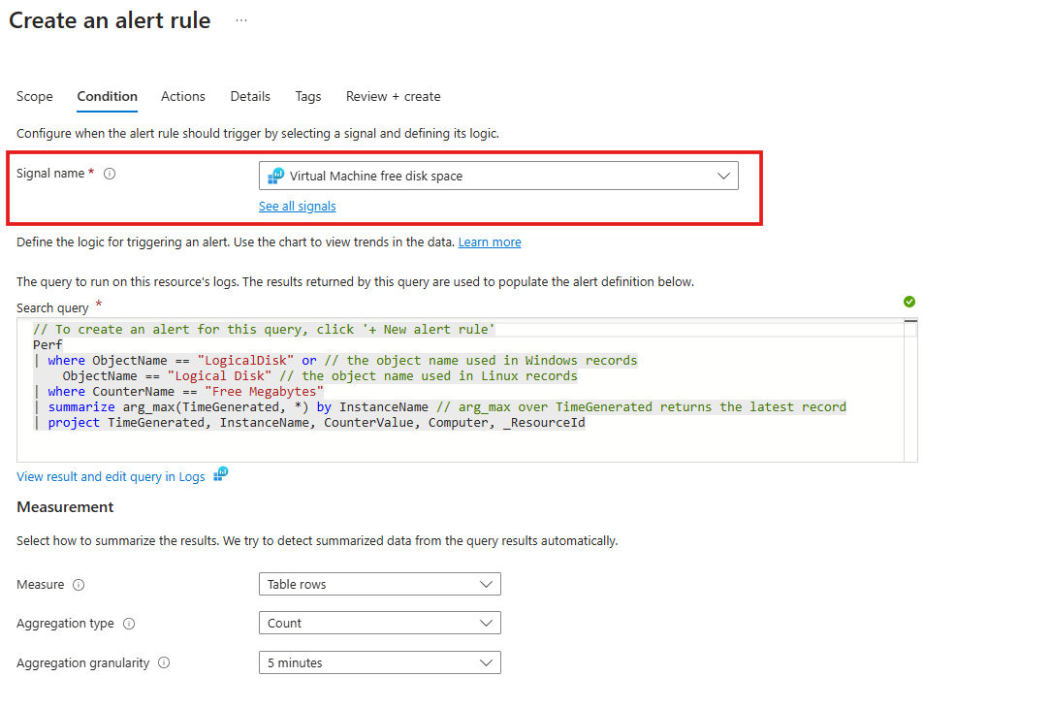The width and height of the screenshot is (1052, 709).
Task: Expand the Aggregation granularity 5 minutes dropdown
Action: [380, 662]
